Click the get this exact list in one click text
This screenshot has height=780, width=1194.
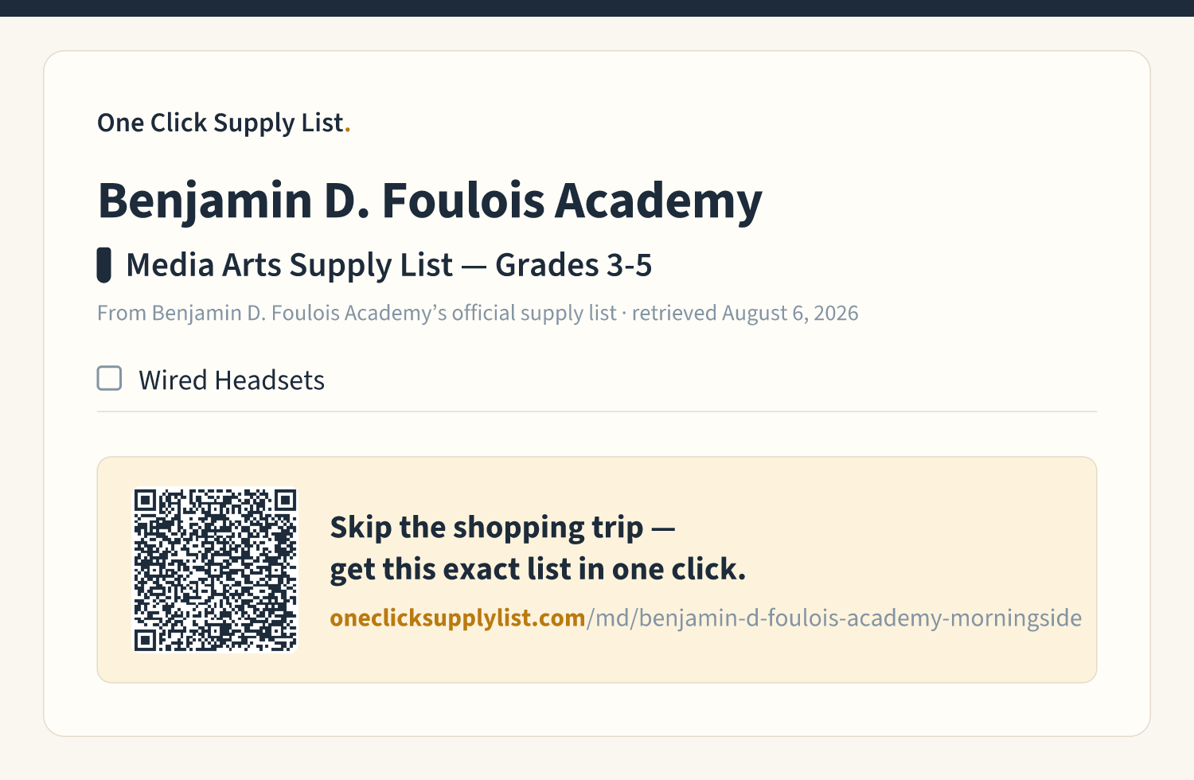[x=538, y=570]
